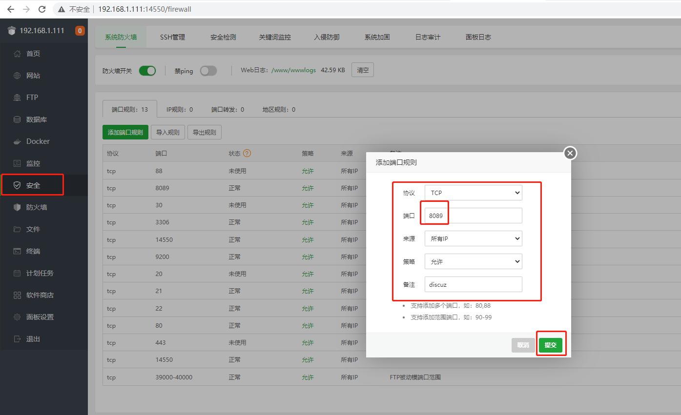Screen dimensions: 681x415
Task: Click the Docker whale icon
Action: pyautogui.click(x=17, y=141)
